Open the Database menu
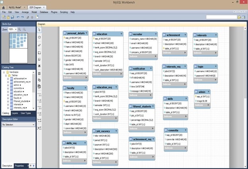This screenshot has height=169, width=248. (x=44, y=12)
